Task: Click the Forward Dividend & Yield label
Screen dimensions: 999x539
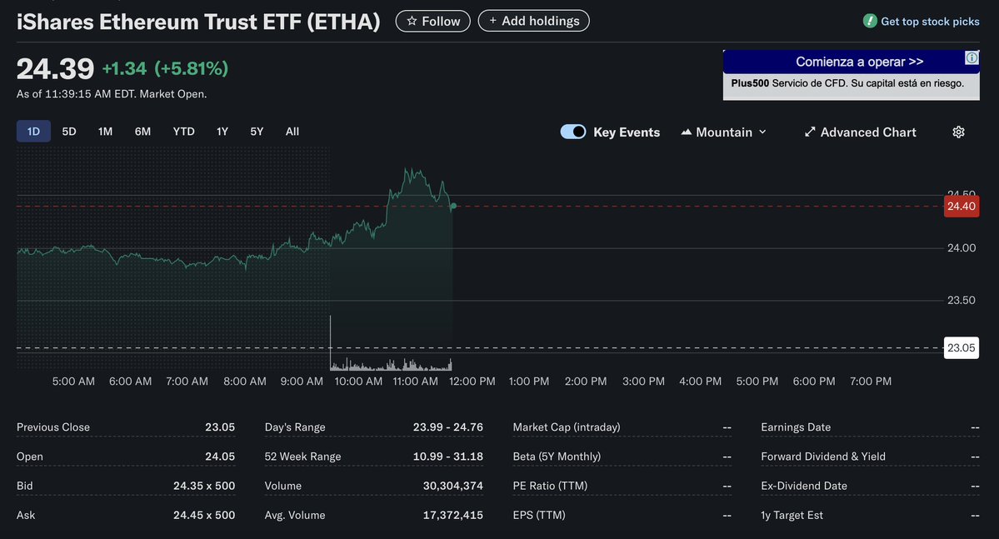Action: (823, 457)
